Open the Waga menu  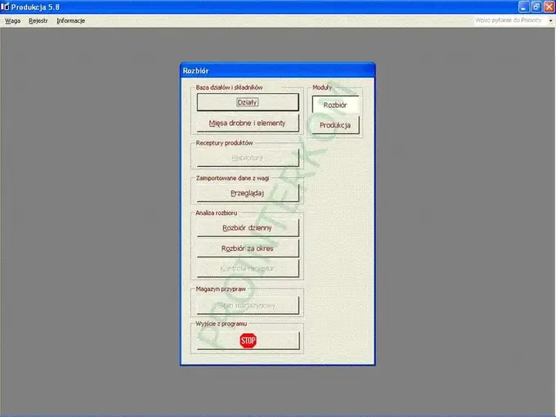[x=13, y=20]
